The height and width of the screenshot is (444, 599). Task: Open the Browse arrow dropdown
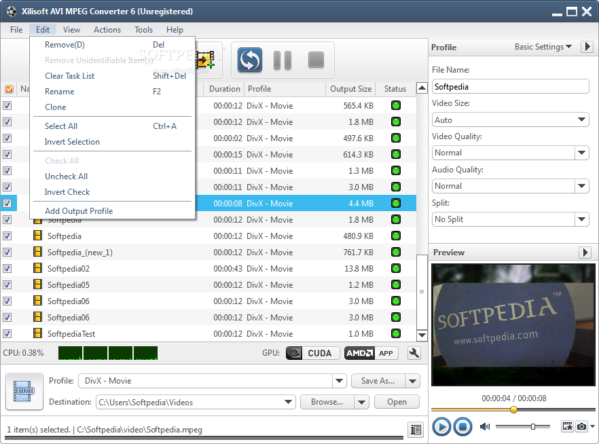(361, 402)
